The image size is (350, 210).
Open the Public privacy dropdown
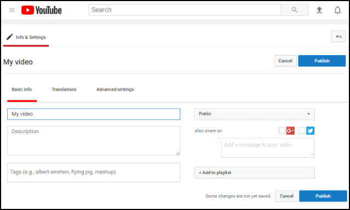click(254, 114)
